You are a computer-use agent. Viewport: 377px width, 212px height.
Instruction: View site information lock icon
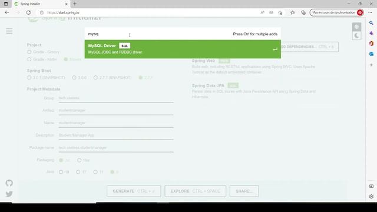(x=42, y=12)
